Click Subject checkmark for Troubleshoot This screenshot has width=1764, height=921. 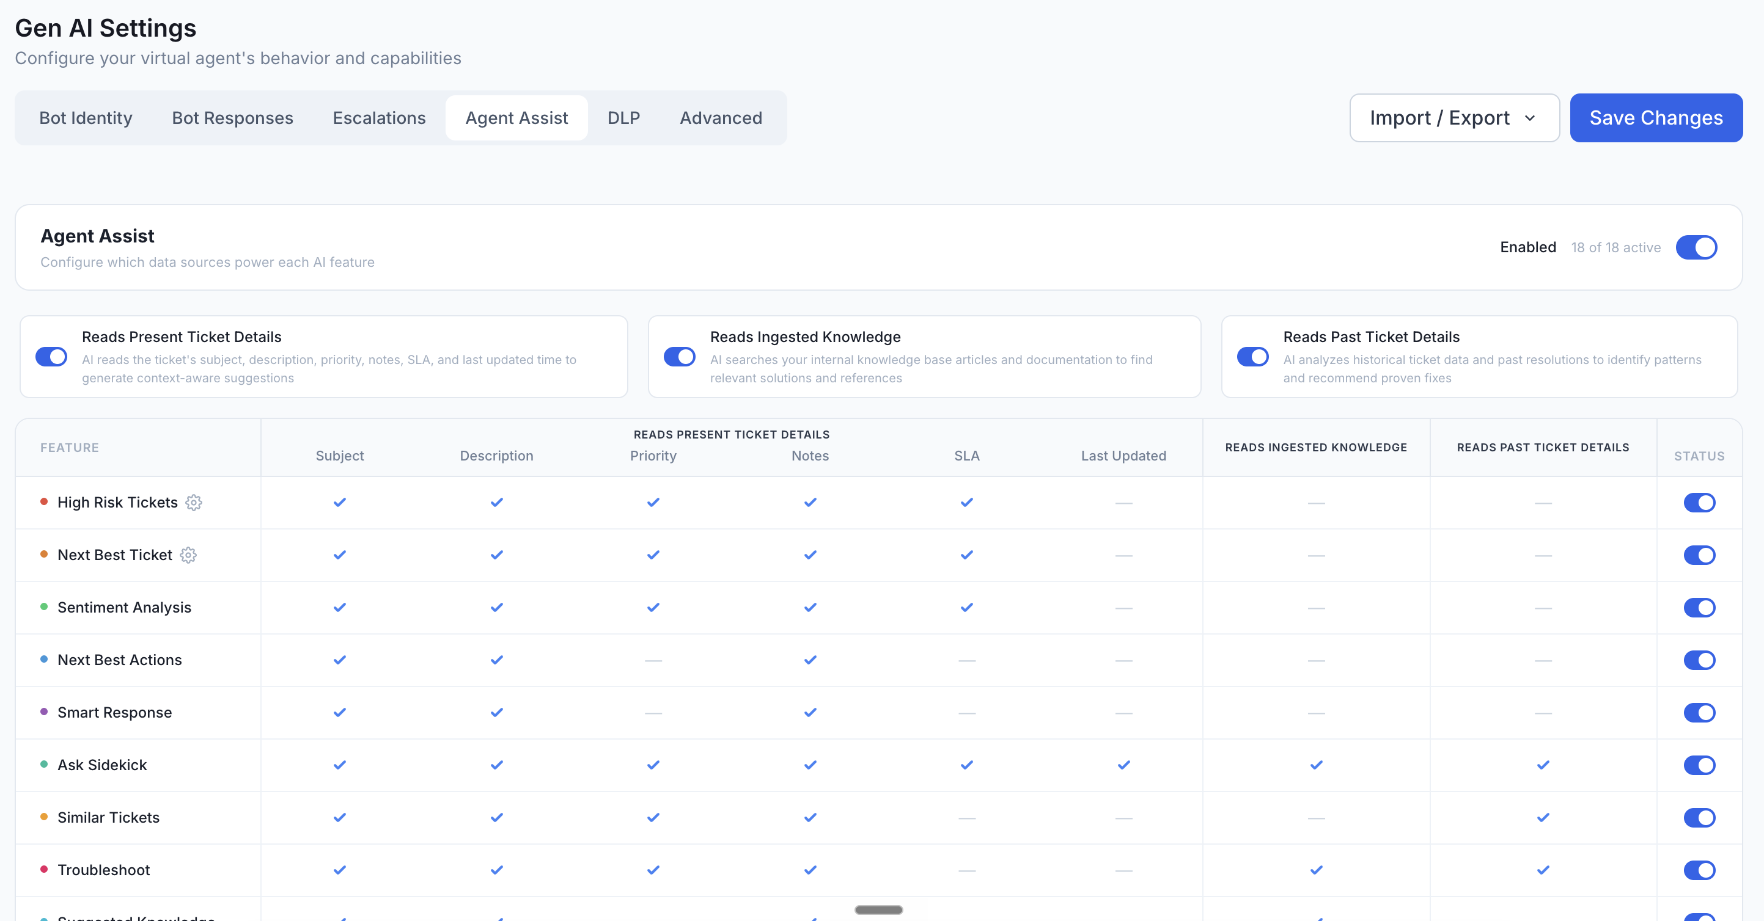340,870
